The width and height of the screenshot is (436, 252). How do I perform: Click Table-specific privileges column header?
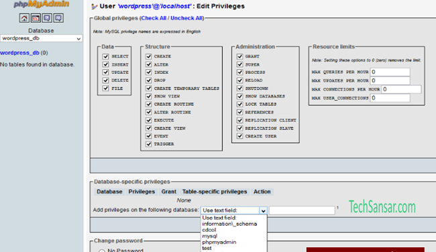[215, 192]
